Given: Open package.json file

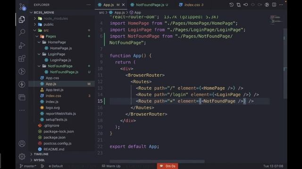Looking at the screenshot, I should (x=54, y=138).
